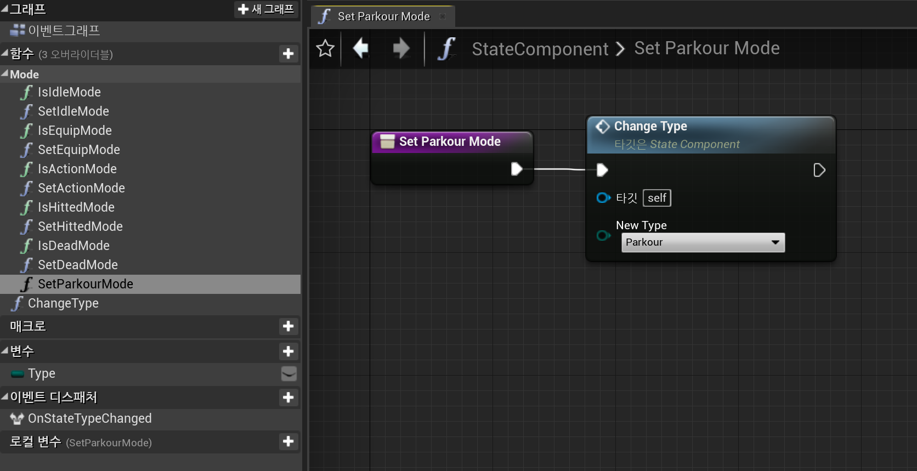Viewport: 917px width, 471px height.
Task: Add a new function with plus button
Action: [288, 54]
